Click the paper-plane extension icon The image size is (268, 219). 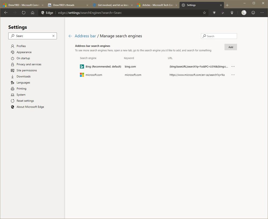pyautogui.click(x=223, y=13)
